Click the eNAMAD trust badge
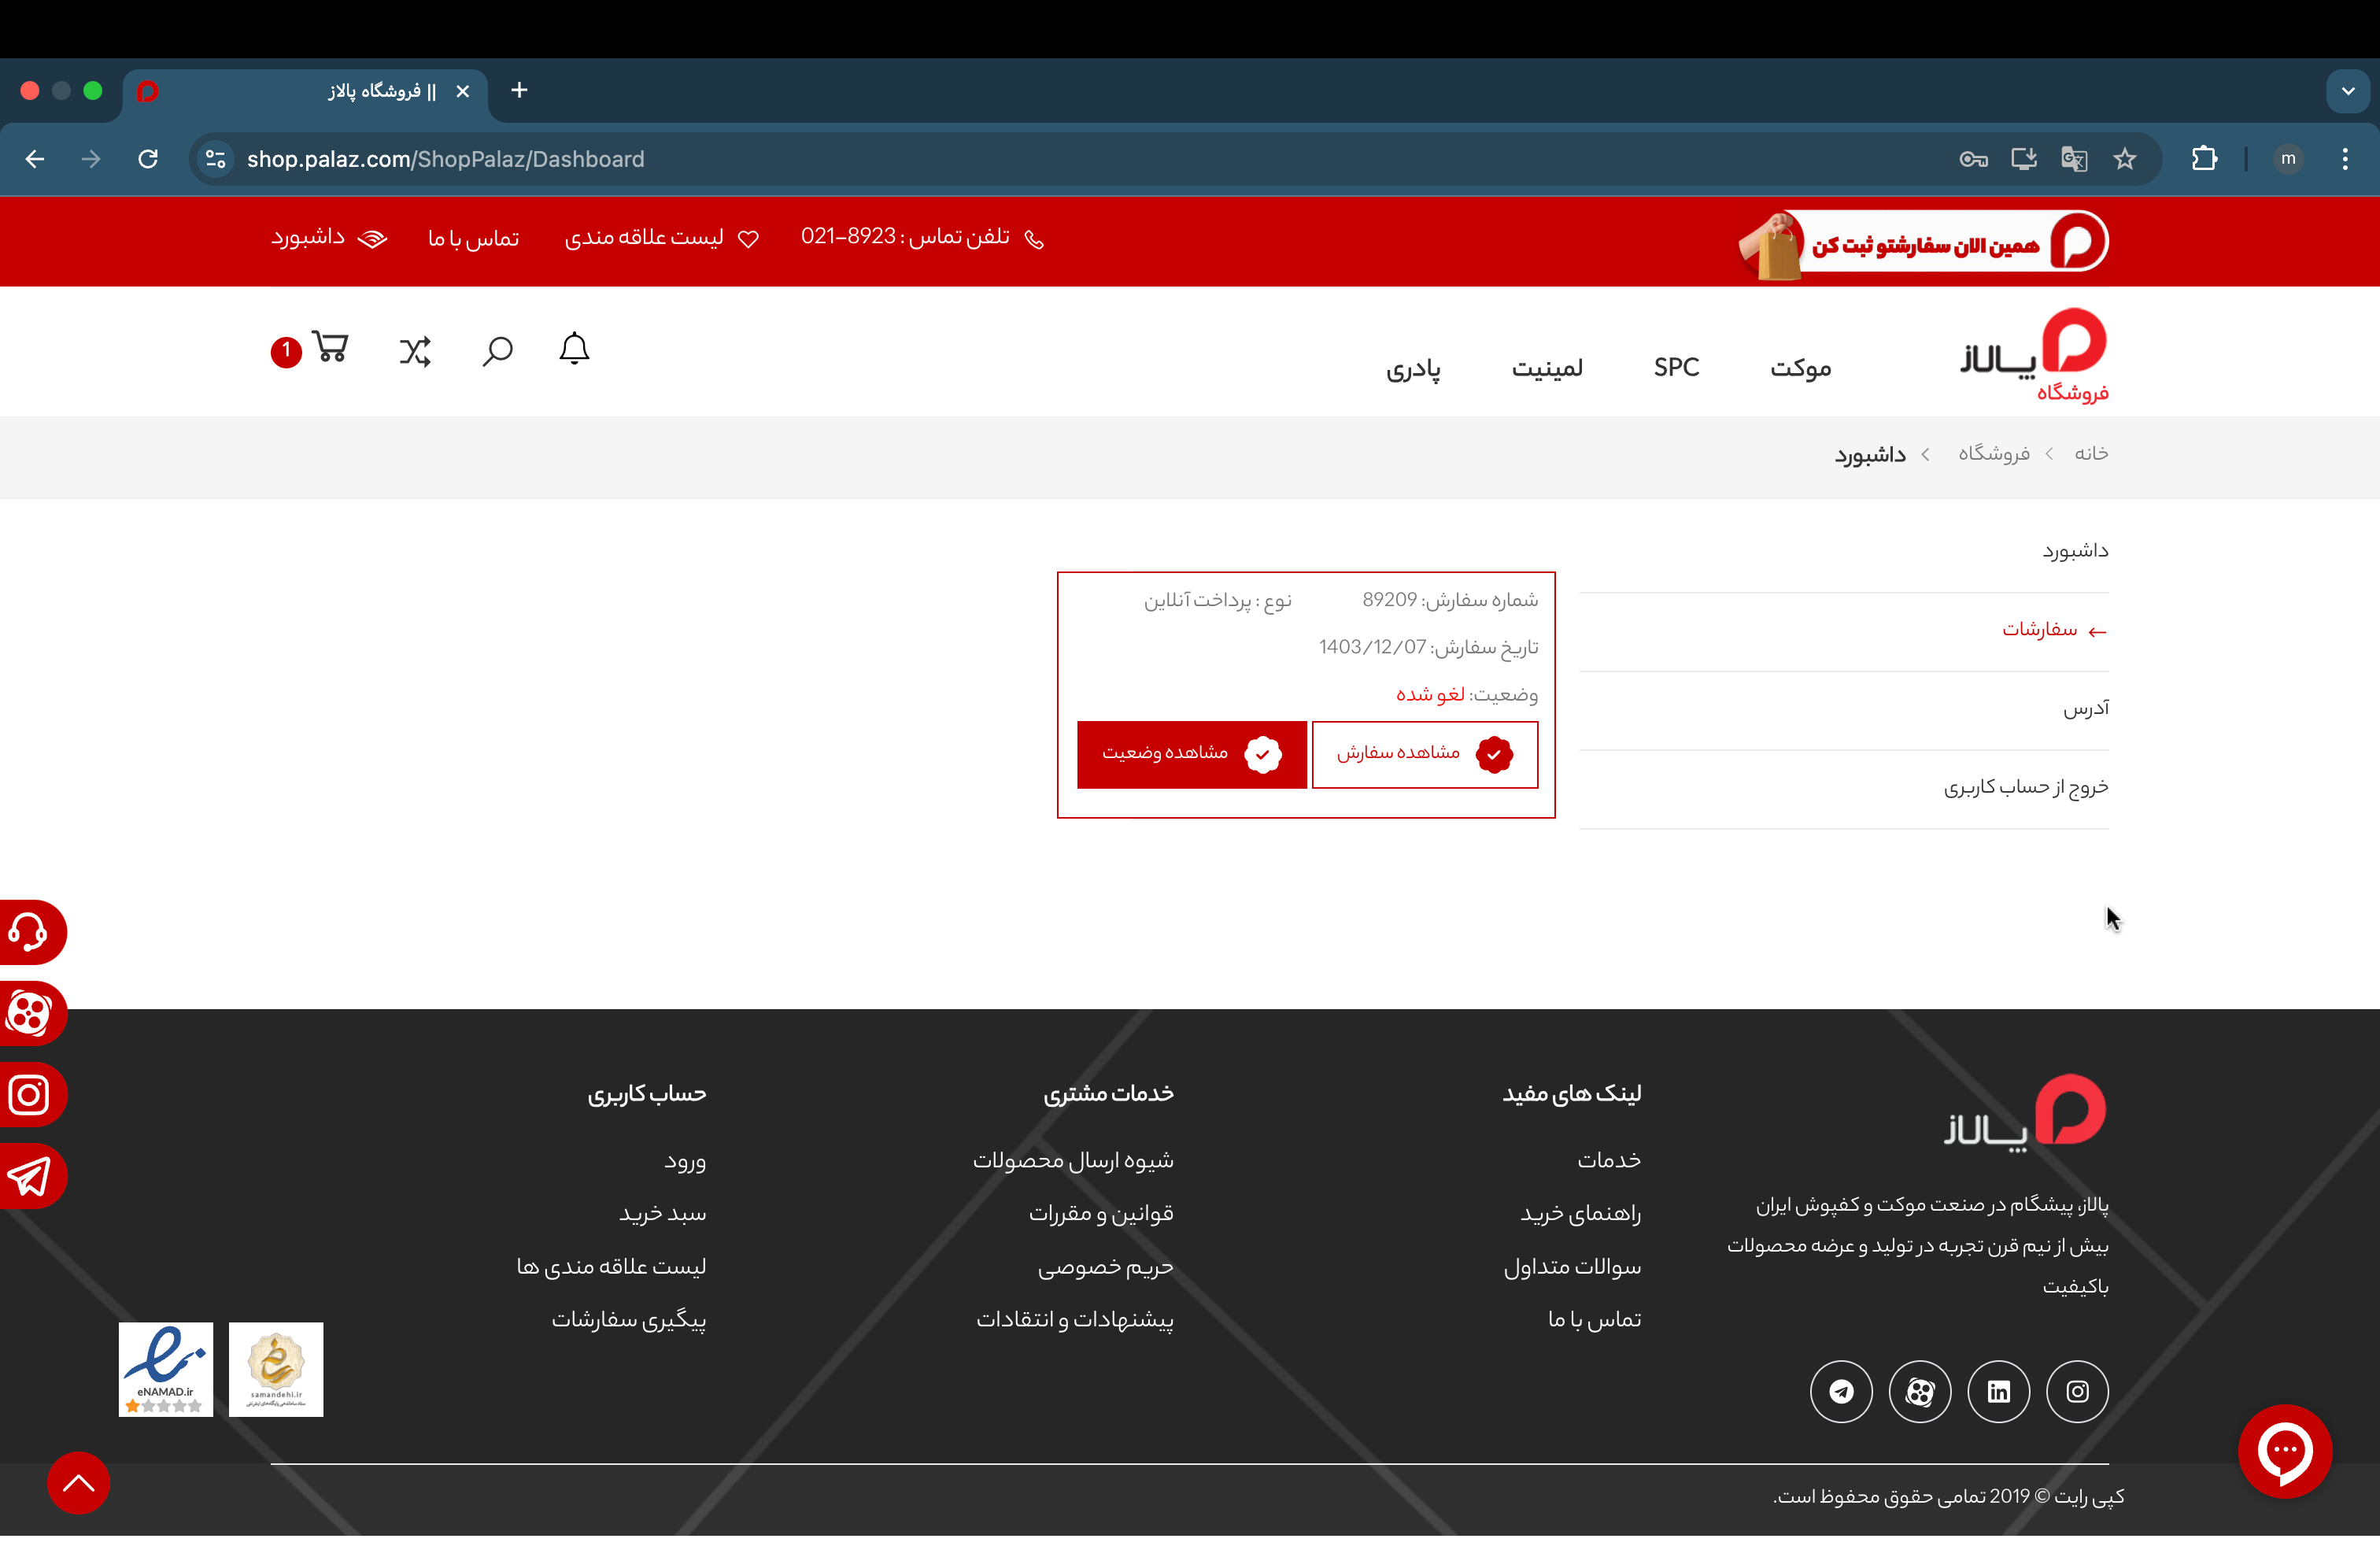 point(166,1369)
